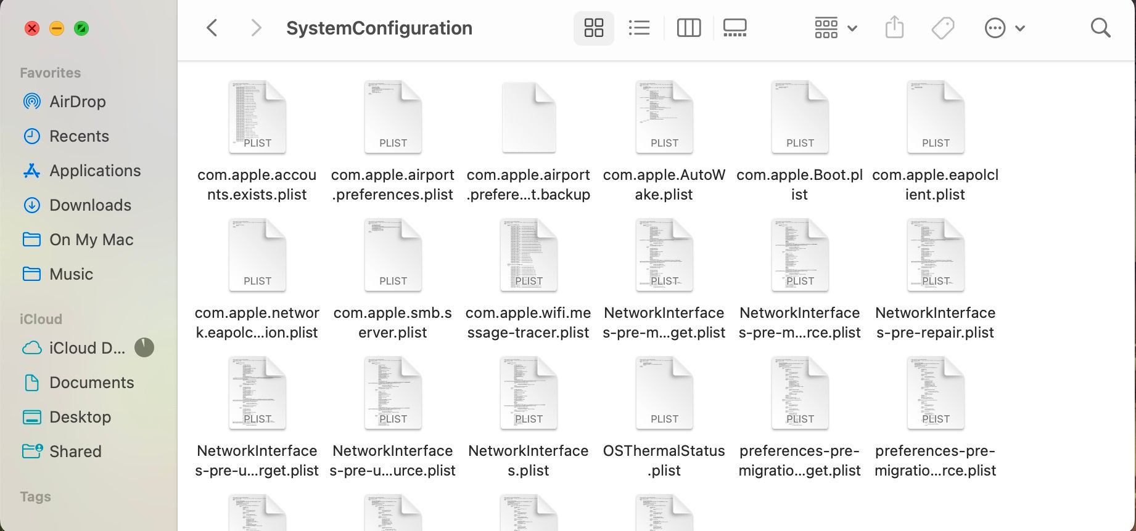Select Recents in the sidebar
This screenshot has height=531, width=1136.
pyautogui.click(x=79, y=136)
